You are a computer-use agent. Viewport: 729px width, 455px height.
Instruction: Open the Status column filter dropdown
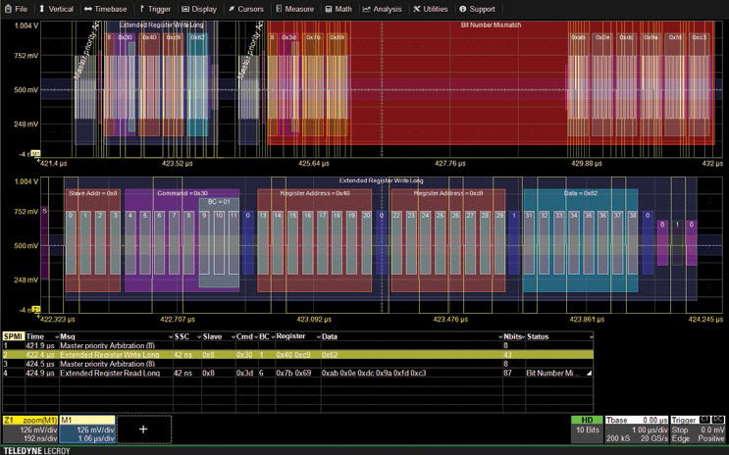click(591, 337)
